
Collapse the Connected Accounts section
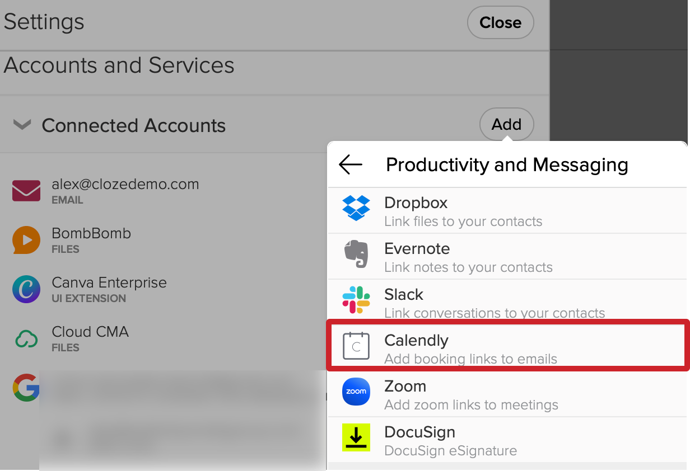click(x=21, y=124)
